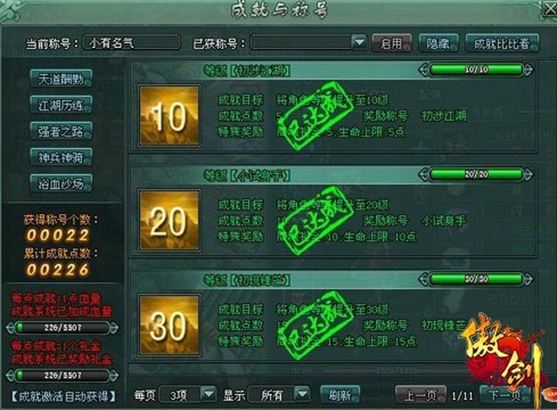
Task: Click the 启用 button
Action: (x=392, y=44)
